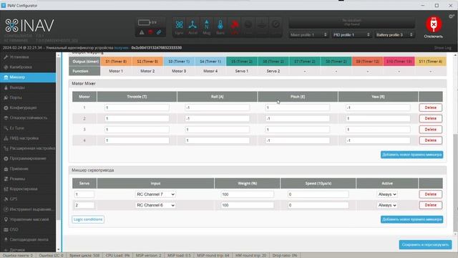458x258 pixels.
Task: Open Servo 1 Active Always dropdown
Action: pos(387,194)
